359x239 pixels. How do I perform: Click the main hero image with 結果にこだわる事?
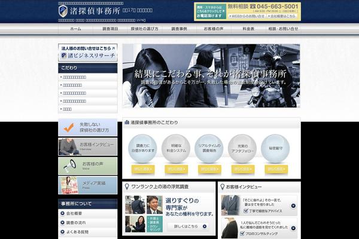click(211, 76)
